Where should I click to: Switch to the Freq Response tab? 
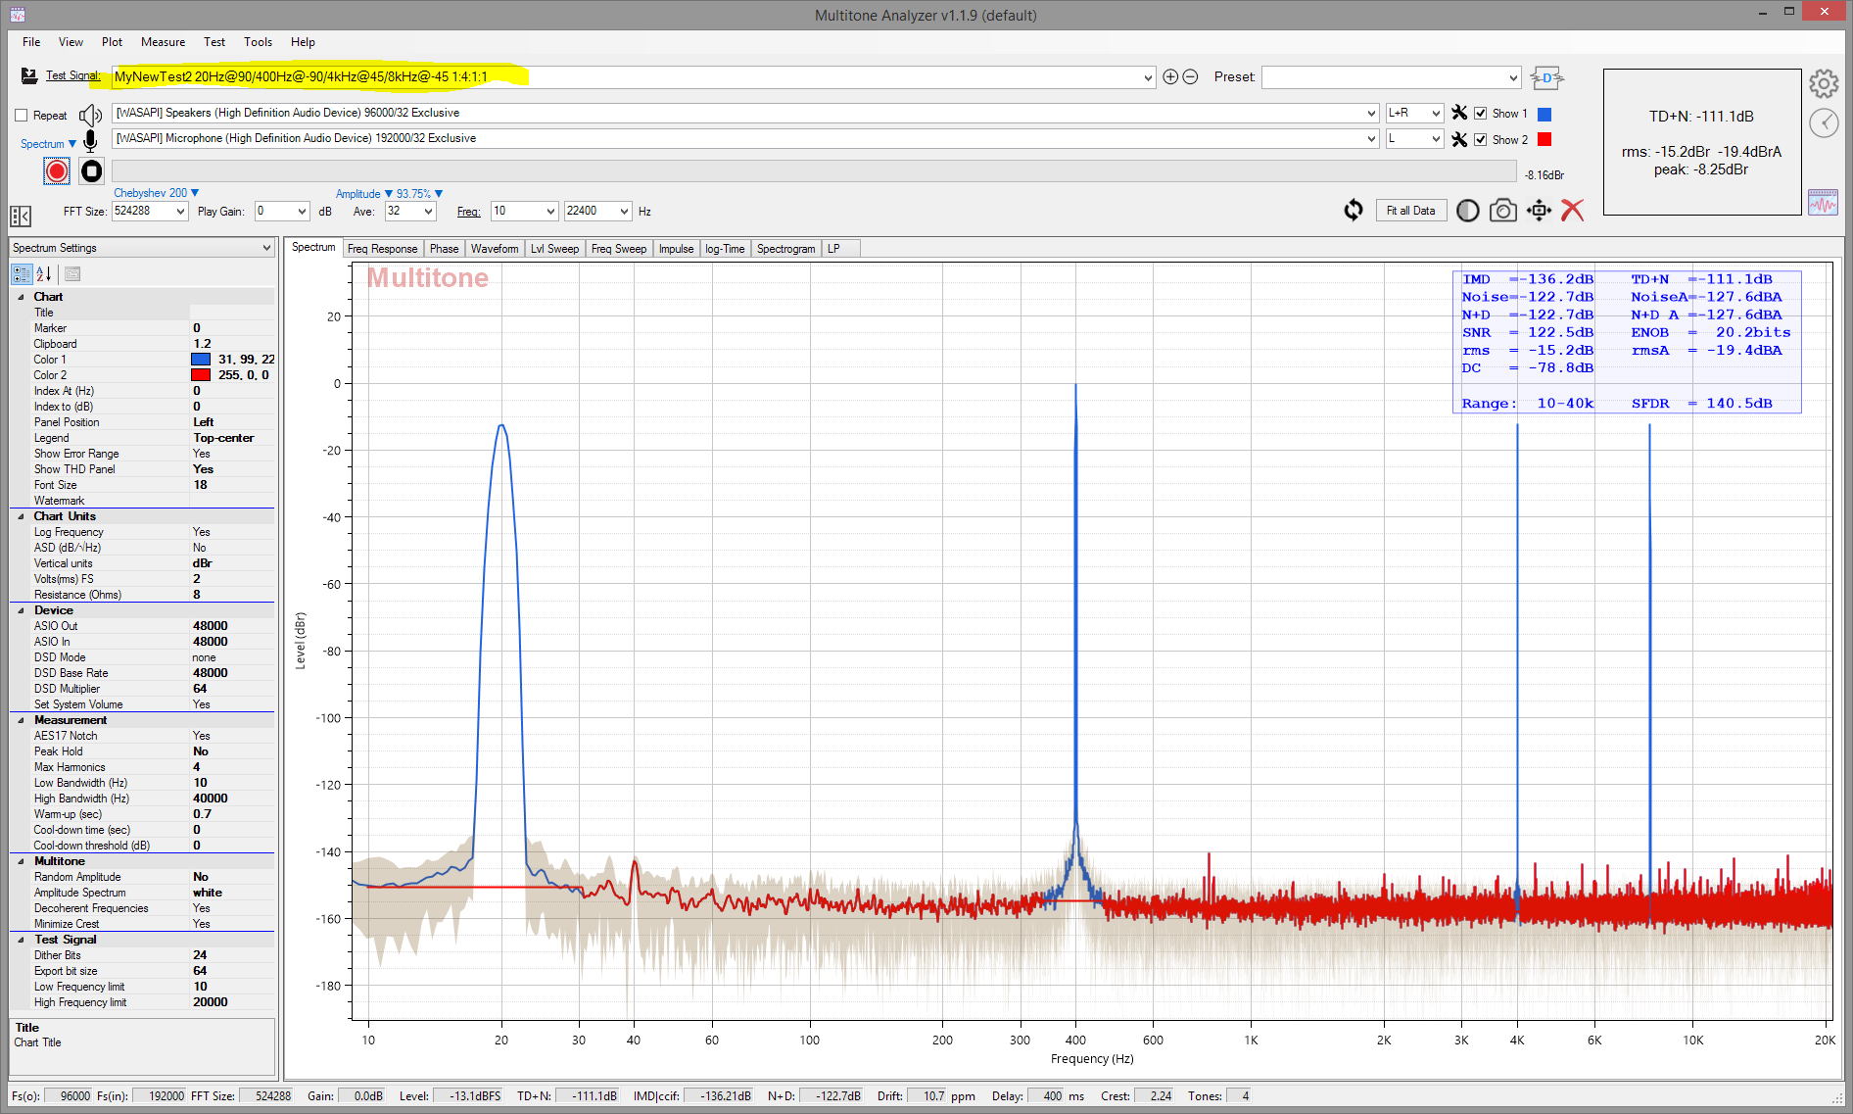click(x=382, y=249)
